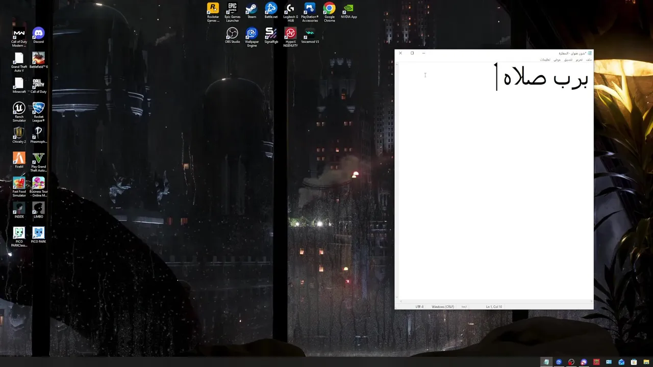Select the HyperX NGENUITY desktop icon
Image resolution: width=653 pixels, height=367 pixels.
(x=290, y=37)
